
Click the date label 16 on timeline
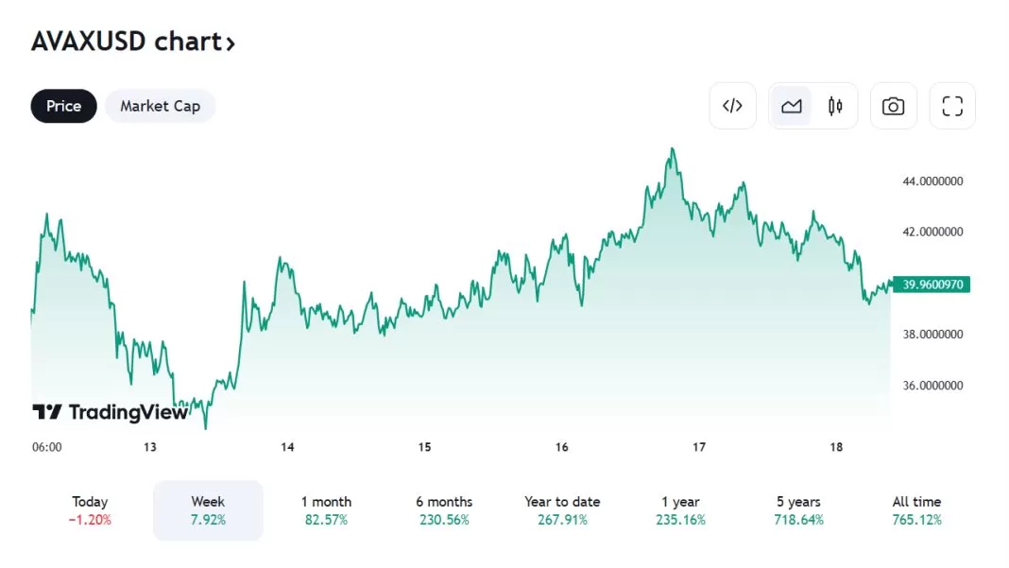562,447
